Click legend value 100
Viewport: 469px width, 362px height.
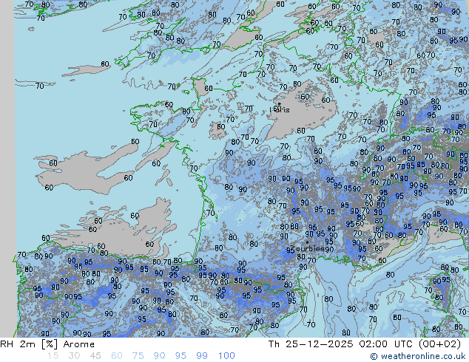coord(226,356)
